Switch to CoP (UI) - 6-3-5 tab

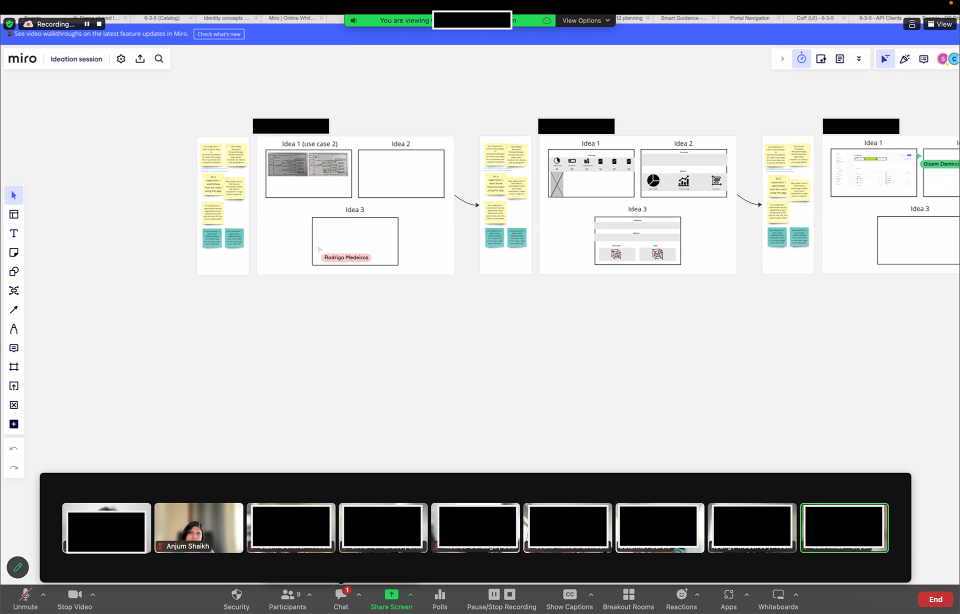(815, 18)
